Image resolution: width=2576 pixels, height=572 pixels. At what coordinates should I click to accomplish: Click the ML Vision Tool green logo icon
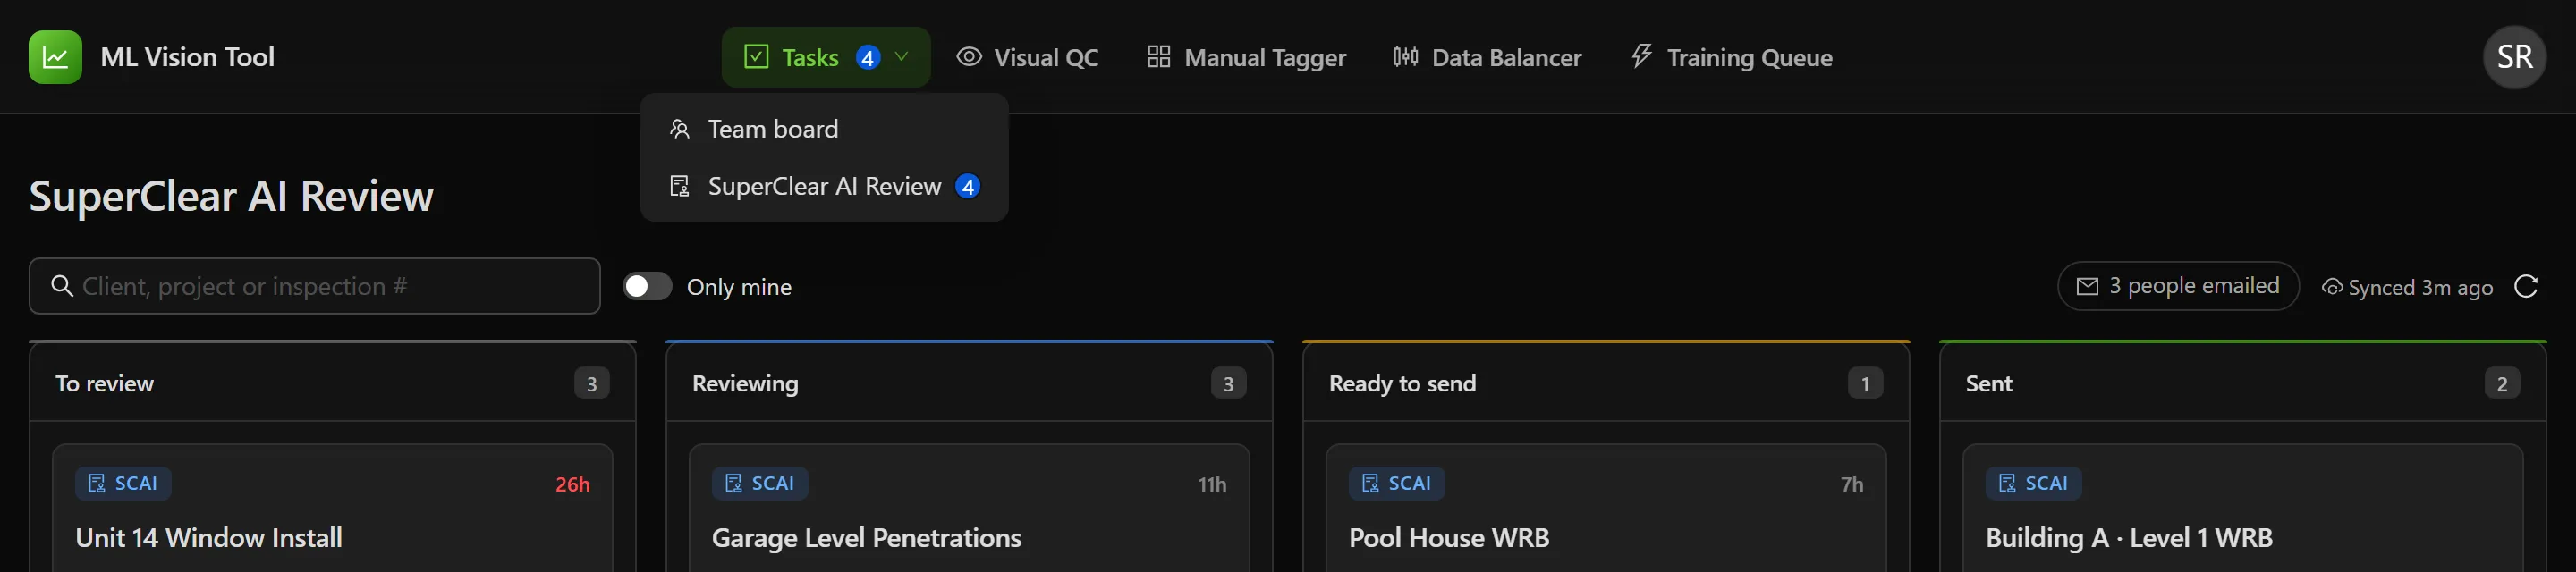[x=55, y=57]
